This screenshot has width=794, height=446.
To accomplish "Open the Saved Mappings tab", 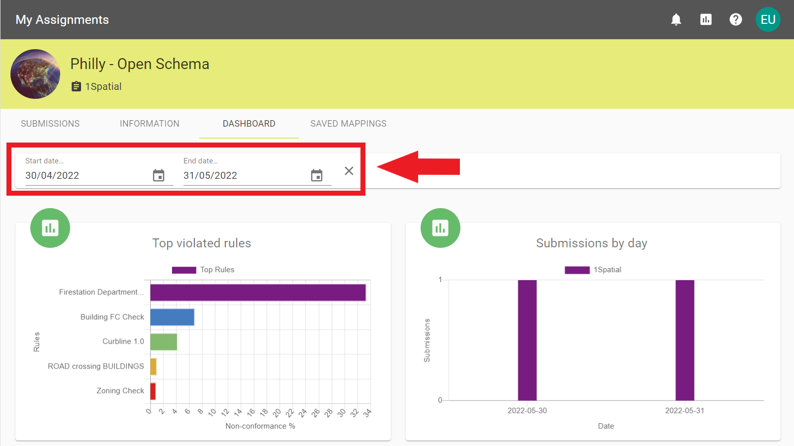I will click(x=349, y=124).
